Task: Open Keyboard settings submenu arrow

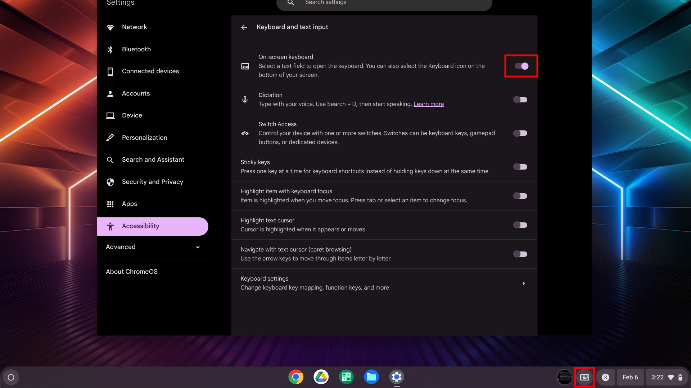Action: pyautogui.click(x=524, y=283)
